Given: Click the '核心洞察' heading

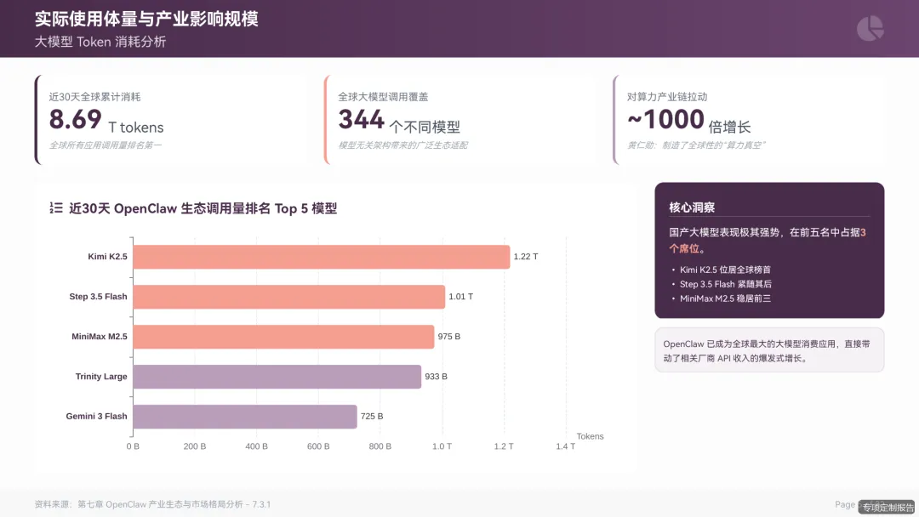Looking at the screenshot, I should tap(692, 207).
